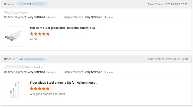Open the order number link ending in 523315

point(29,4)
